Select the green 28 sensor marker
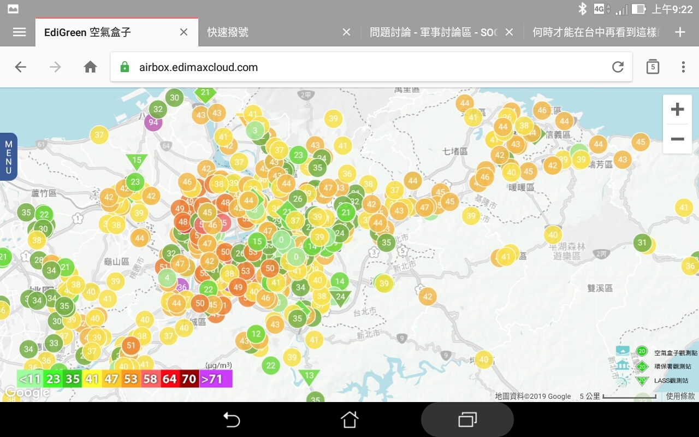 coord(38,260)
